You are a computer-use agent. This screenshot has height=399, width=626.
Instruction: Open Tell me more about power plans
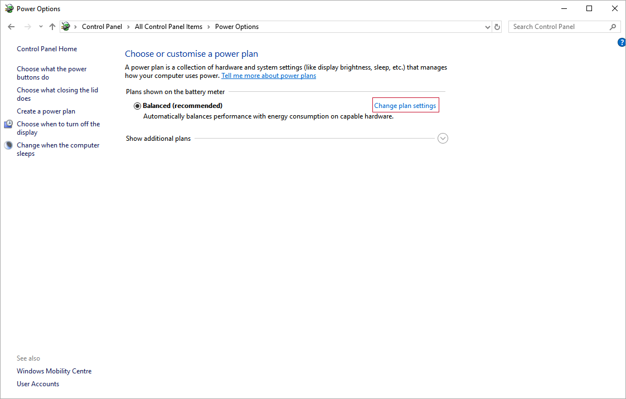pyautogui.click(x=268, y=76)
